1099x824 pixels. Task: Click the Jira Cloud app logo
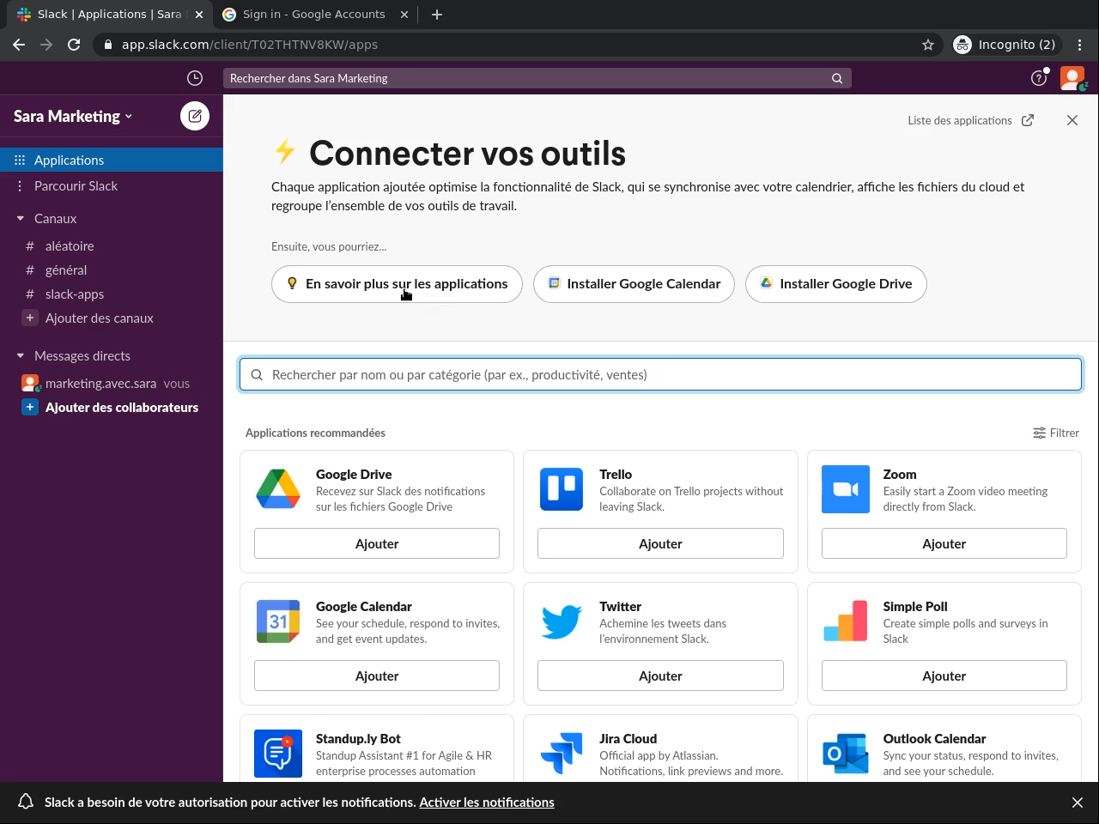[x=562, y=754]
